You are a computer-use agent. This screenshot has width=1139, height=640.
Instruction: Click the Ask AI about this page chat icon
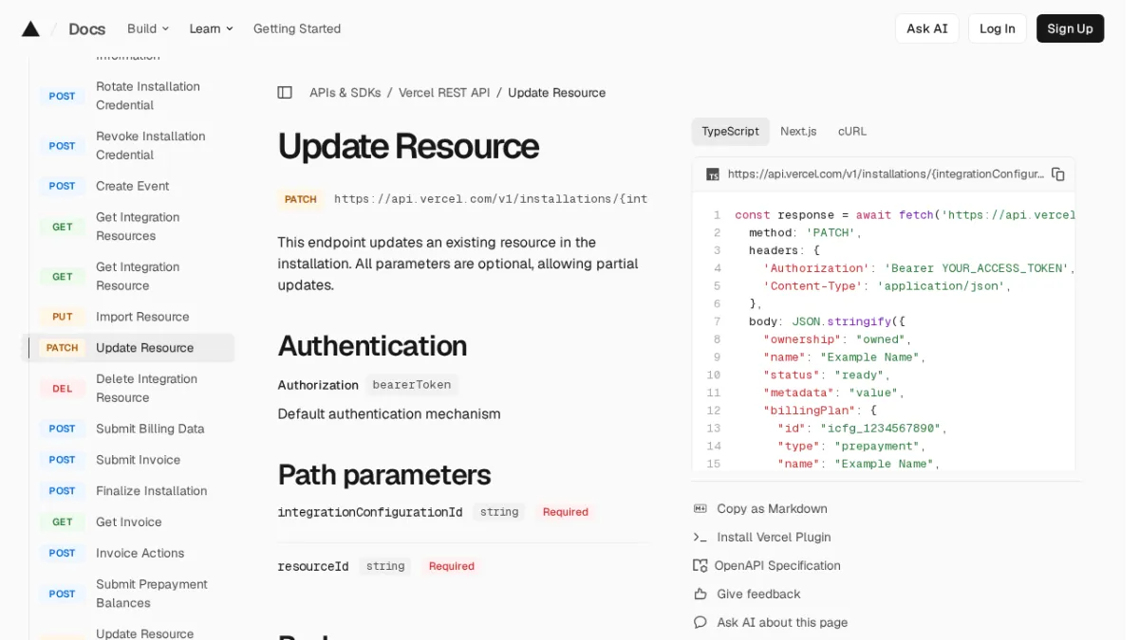(x=700, y=623)
